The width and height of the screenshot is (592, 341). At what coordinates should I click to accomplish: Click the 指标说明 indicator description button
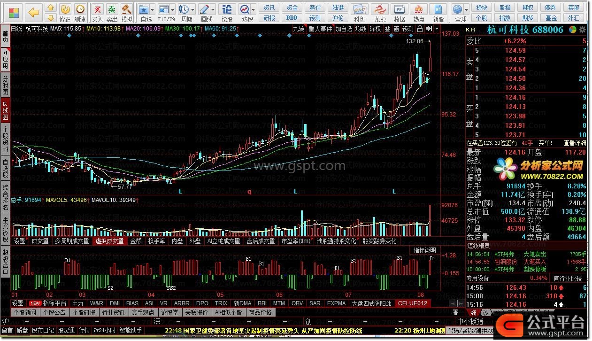425,250
